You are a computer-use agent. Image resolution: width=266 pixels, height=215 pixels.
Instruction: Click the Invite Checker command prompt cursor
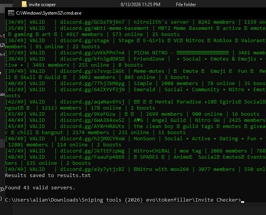pos(243,202)
